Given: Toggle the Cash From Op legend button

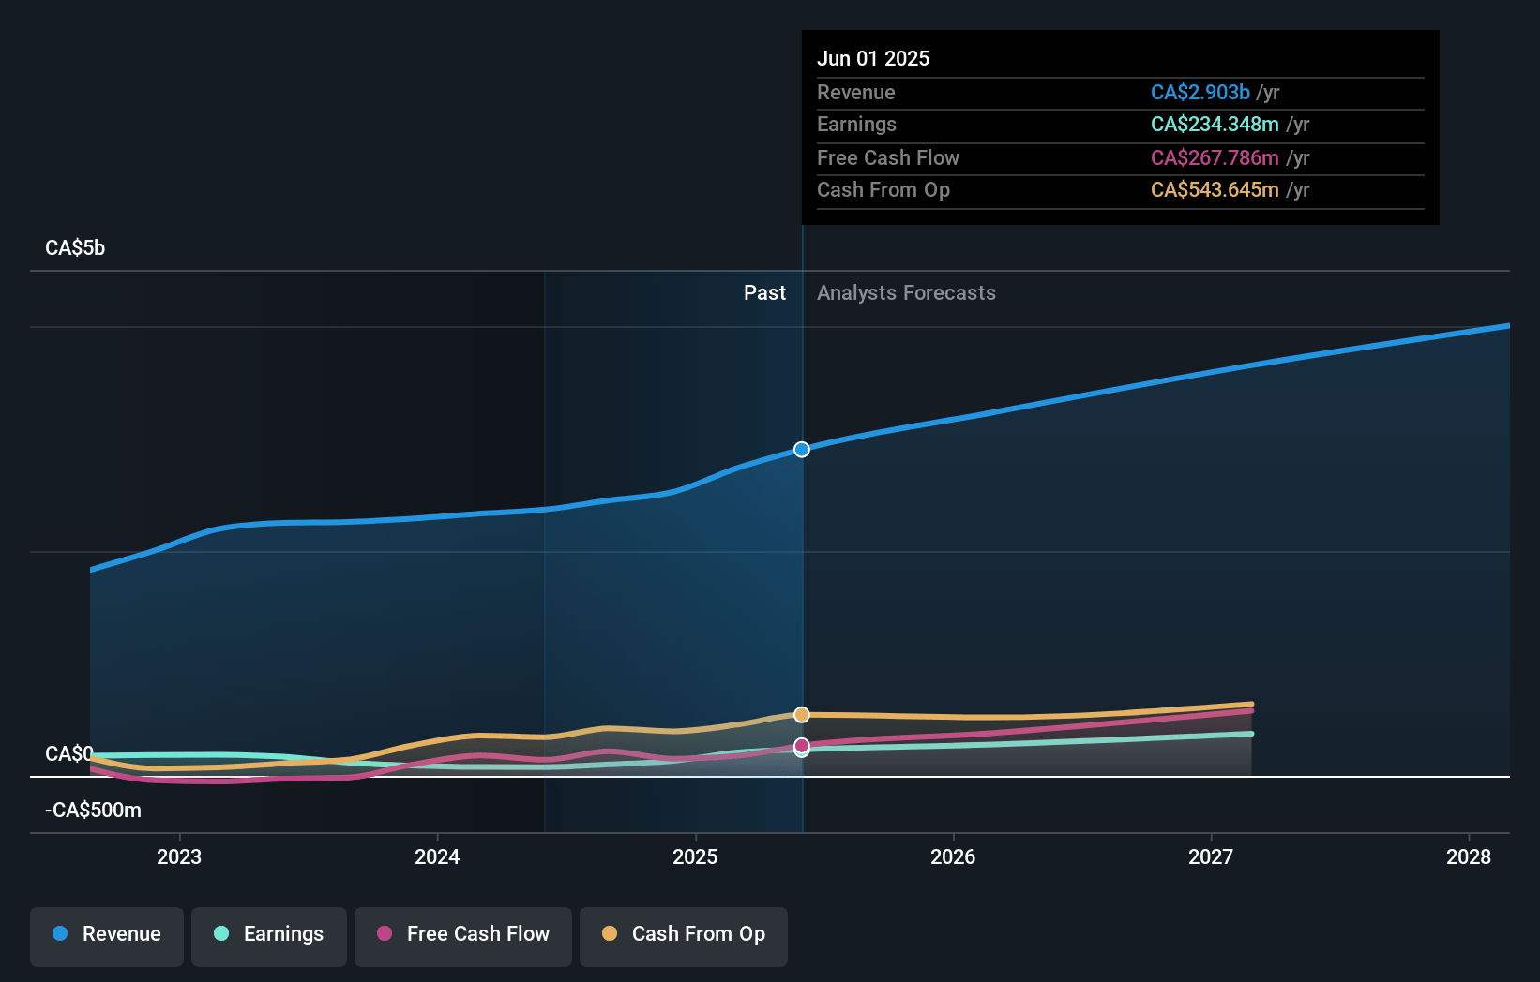Looking at the screenshot, I should coord(684,936).
